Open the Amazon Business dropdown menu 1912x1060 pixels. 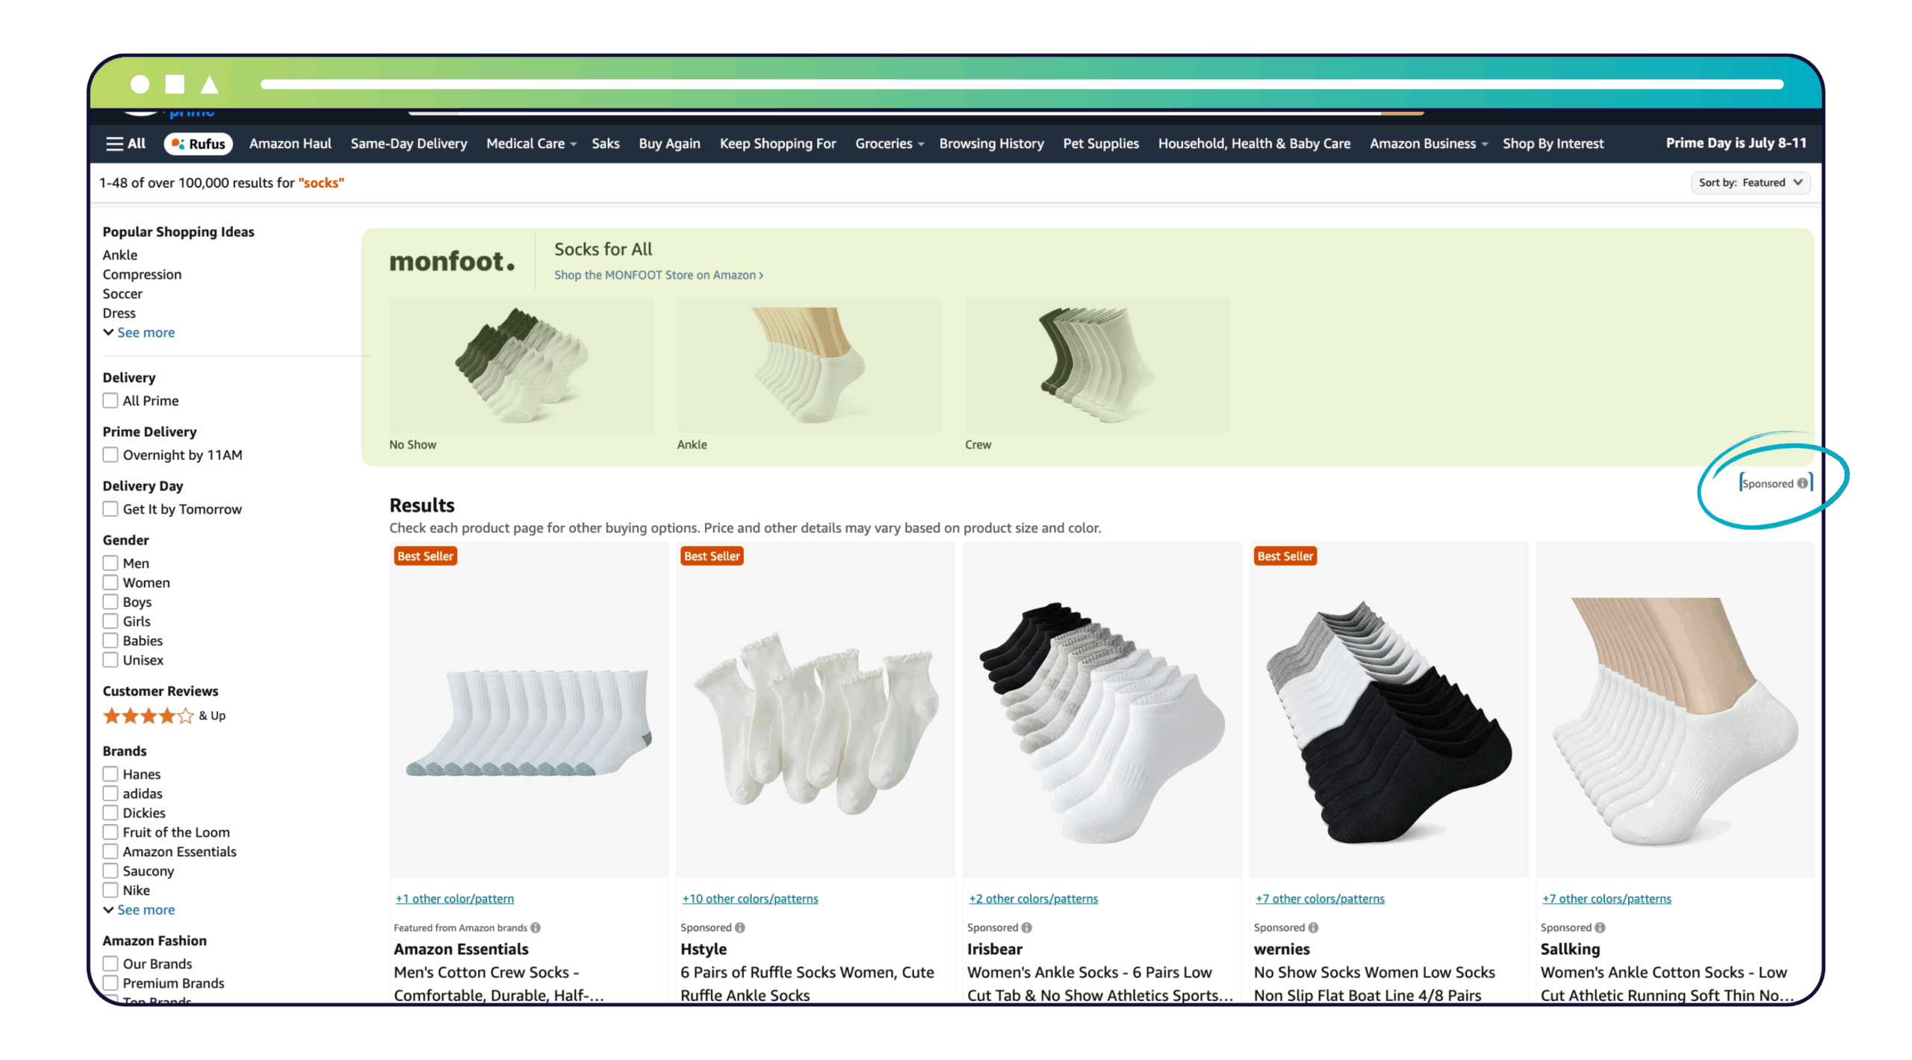pyautogui.click(x=1428, y=143)
